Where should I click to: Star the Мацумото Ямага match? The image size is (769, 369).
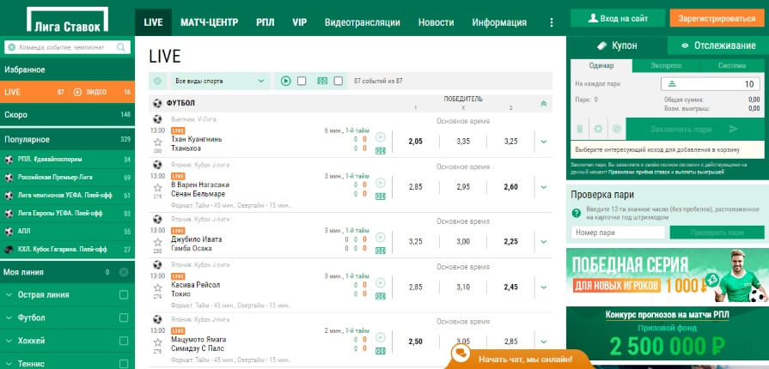tap(157, 342)
